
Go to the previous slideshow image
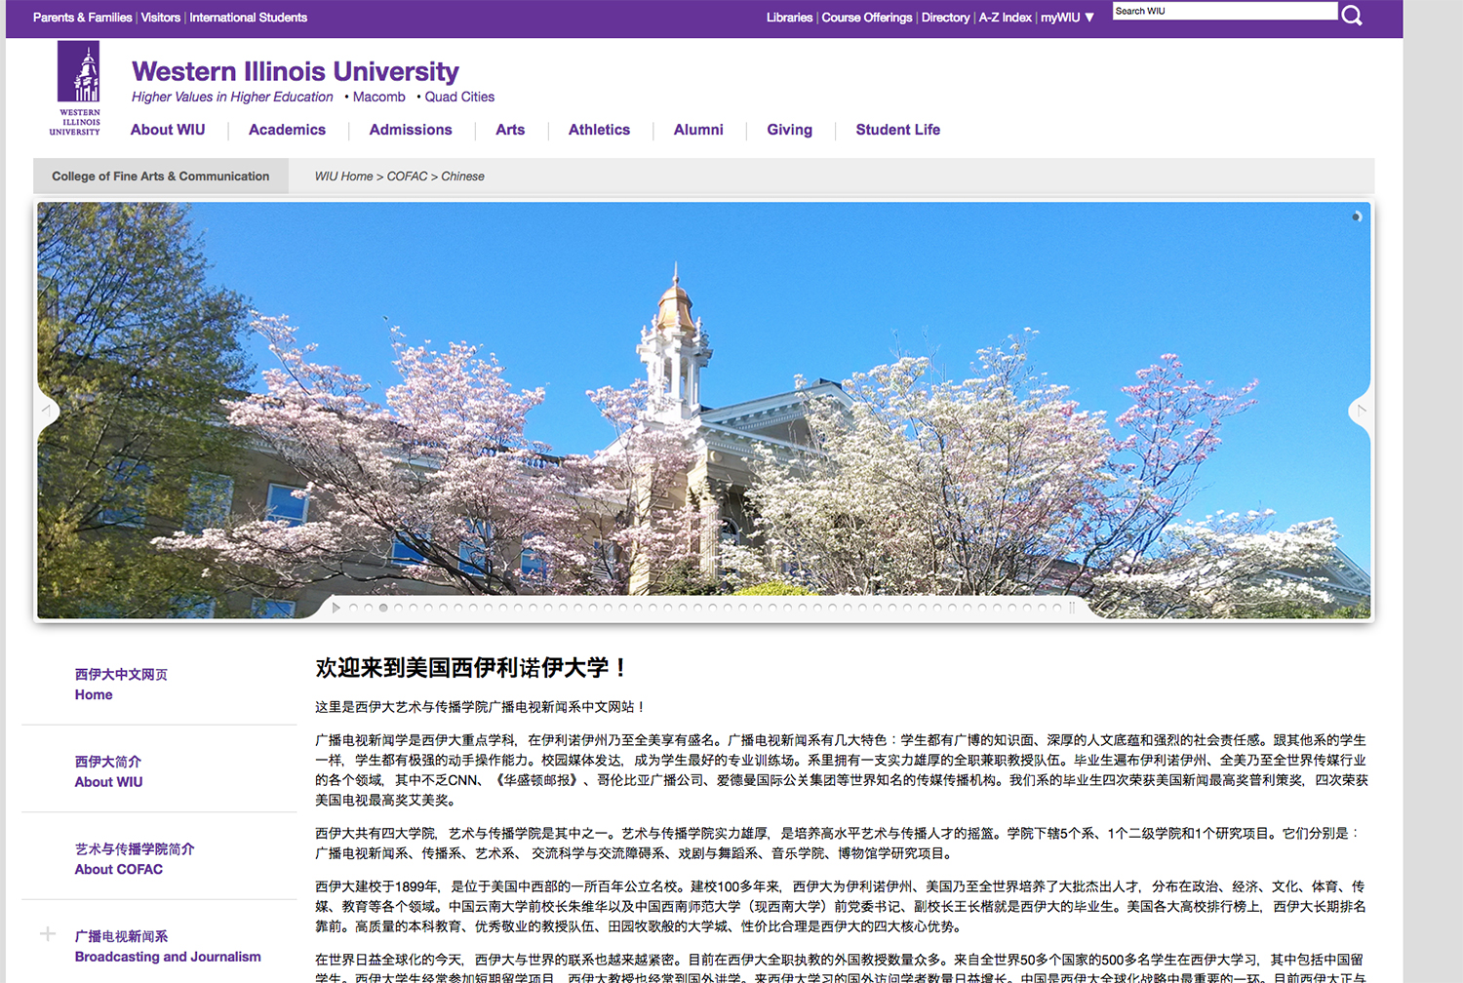(47, 411)
